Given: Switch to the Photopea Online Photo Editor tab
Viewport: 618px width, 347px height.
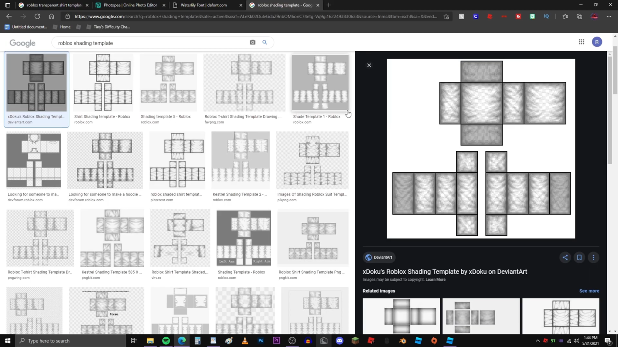Looking at the screenshot, I should coord(130,5).
